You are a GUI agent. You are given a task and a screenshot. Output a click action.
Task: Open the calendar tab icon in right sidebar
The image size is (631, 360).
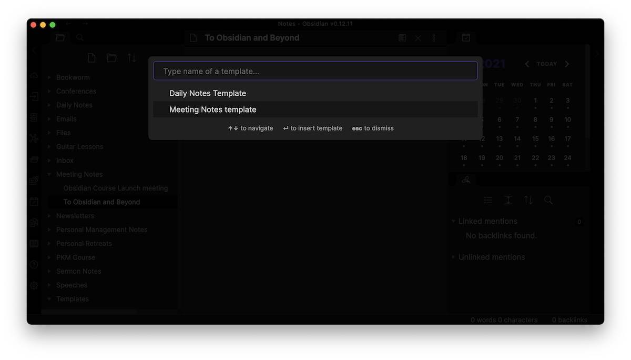(466, 38)
